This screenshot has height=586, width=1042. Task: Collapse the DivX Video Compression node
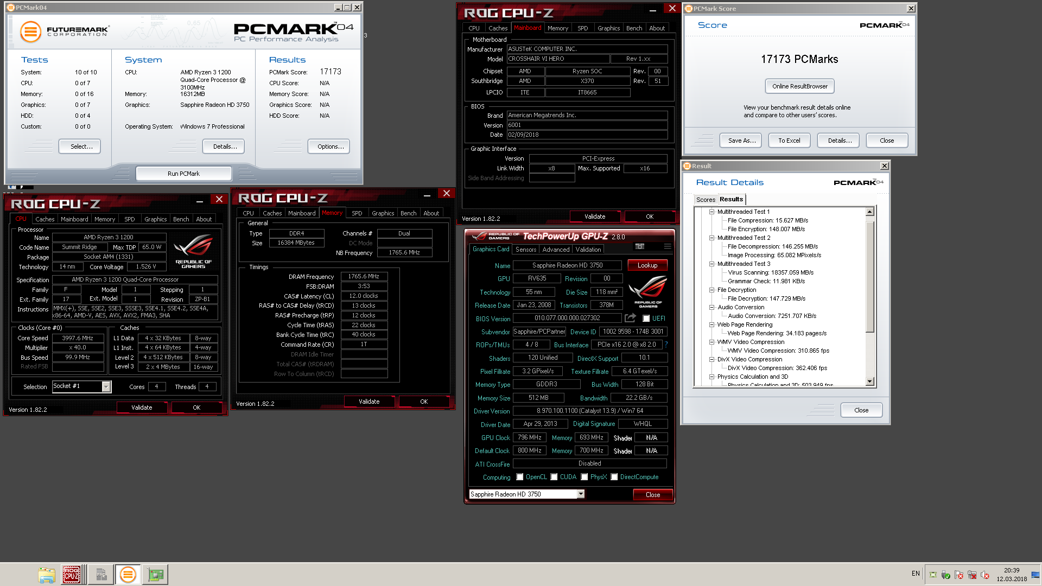click(711, 359)
